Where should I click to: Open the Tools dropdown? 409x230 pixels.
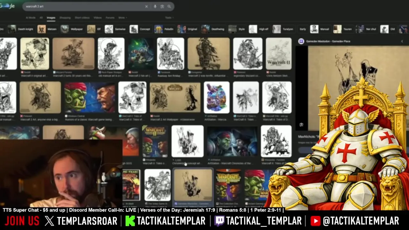pyautogui.click(x=169, y=18)
